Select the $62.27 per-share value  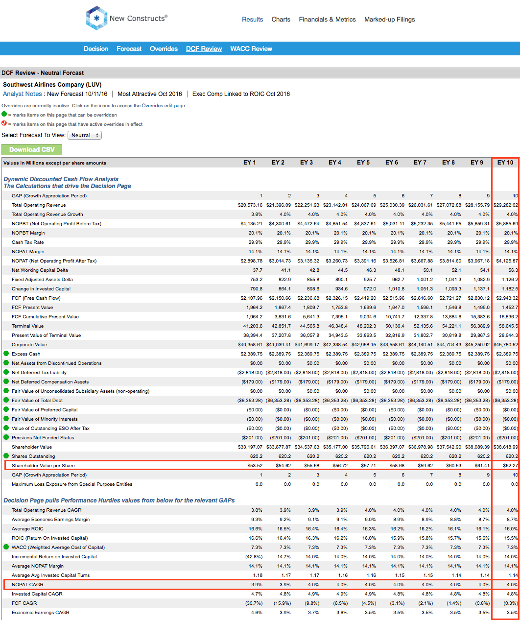(x=511, y=466)
